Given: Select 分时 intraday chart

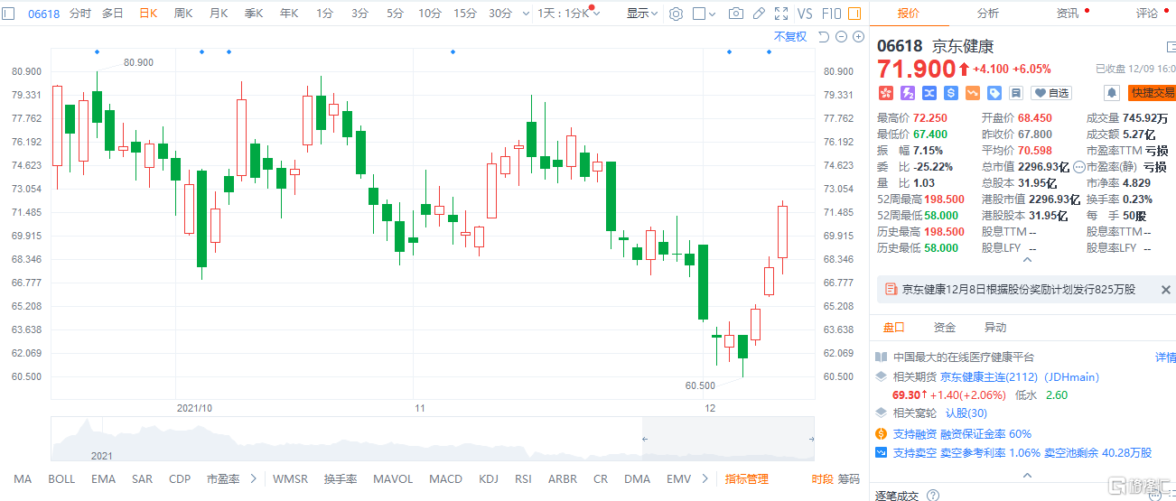Looking at the screenshot, I should click(79, 14).
